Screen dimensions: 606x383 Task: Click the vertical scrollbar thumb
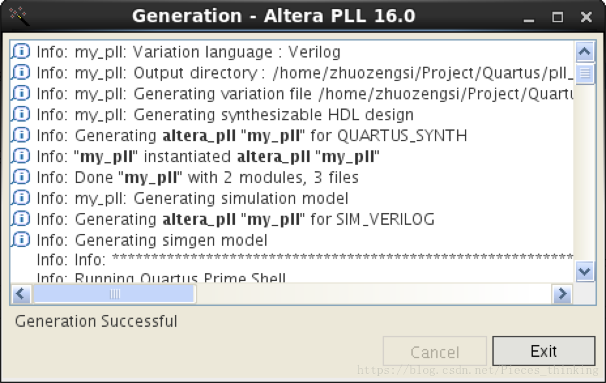[x=584, y=73]
